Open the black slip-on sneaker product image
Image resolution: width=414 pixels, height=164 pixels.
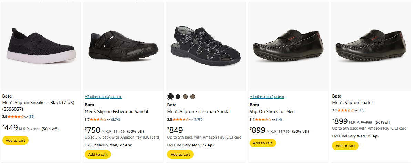point(41,46)
